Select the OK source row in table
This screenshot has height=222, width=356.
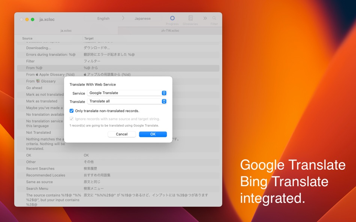tap(118, 155)
